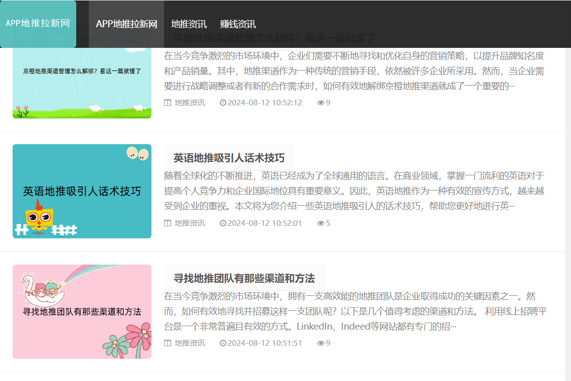Open the APP地推拉新网 nav menu item
This screenshot has width=571, height=381.
126,24
